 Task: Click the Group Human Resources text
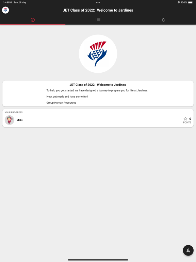[x=61, y=103]
